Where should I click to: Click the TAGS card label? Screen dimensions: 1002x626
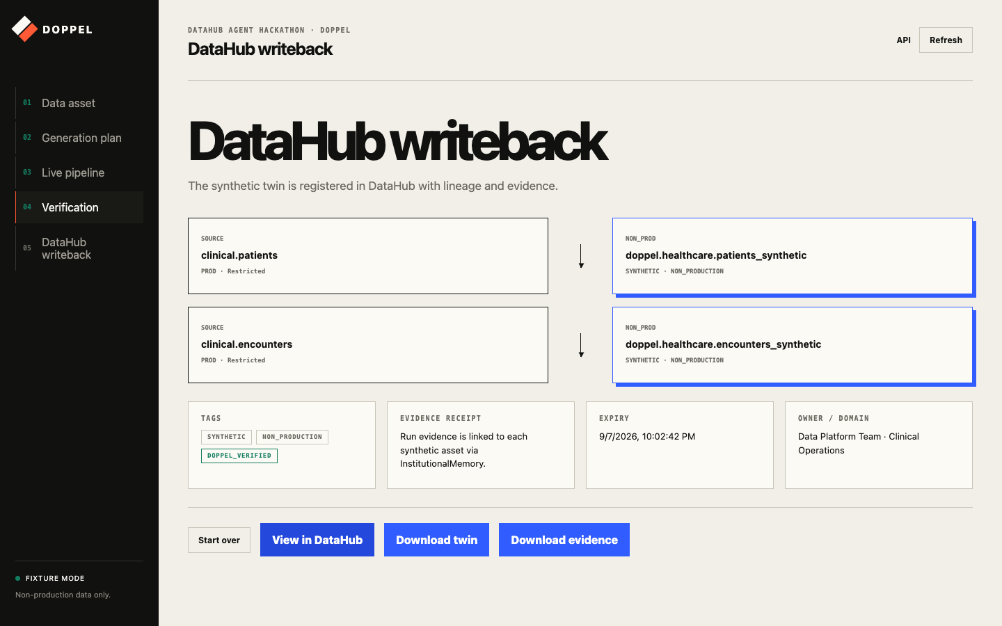(x=211, y=419)
